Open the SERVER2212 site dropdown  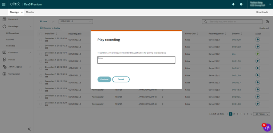click(x=76, y=21)
